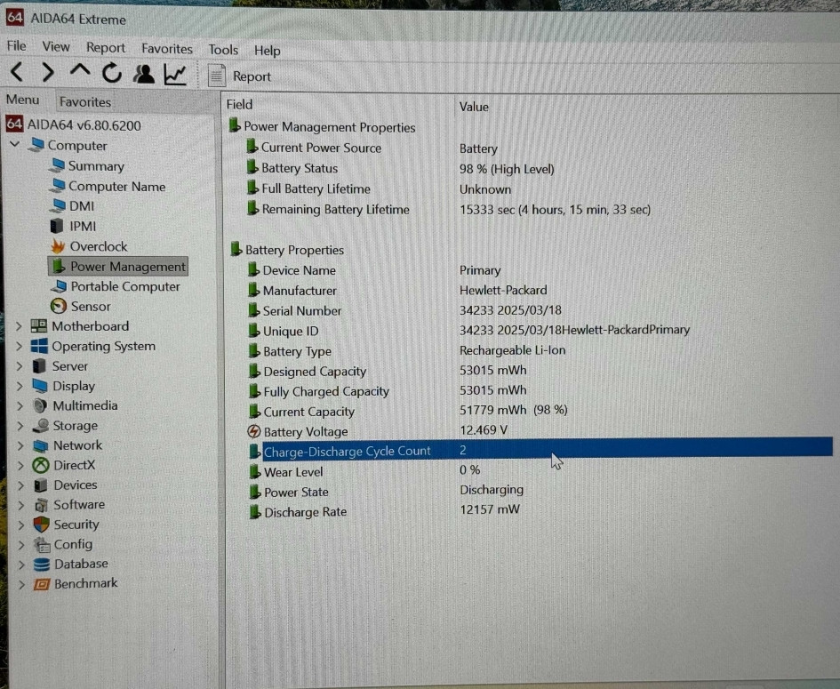The width and height of the screenshot is (840, 689).
Task: Click the Refresh toolbar icon
Action: coord(111,74)
